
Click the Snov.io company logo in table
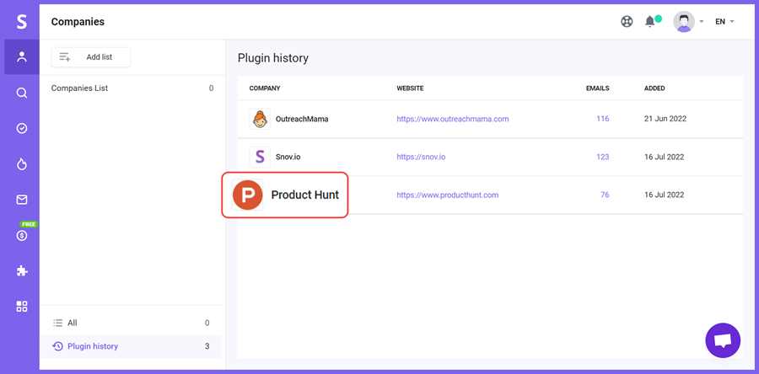pos(260,157)
